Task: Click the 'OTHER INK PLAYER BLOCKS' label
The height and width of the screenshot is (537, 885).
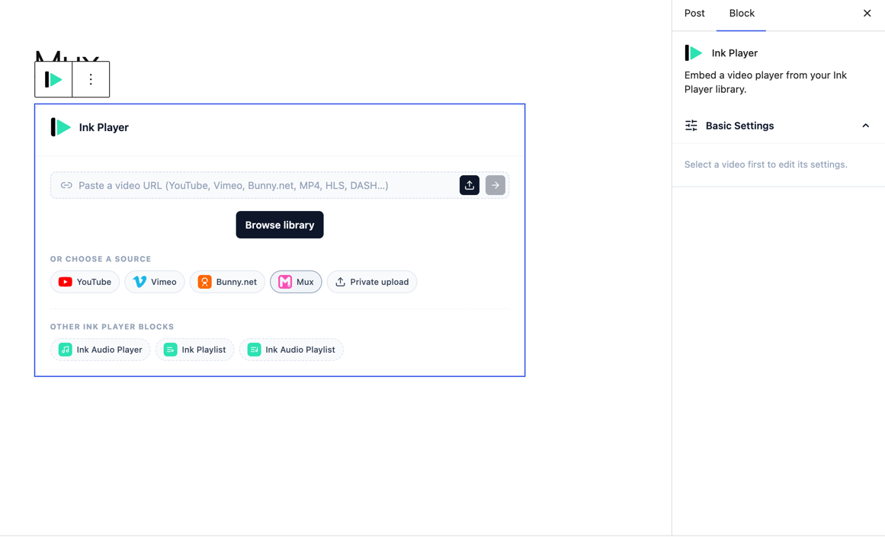Action: pyautogui.click(x=112, y=327)
